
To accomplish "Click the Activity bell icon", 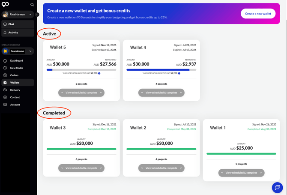I will [5, 33].
